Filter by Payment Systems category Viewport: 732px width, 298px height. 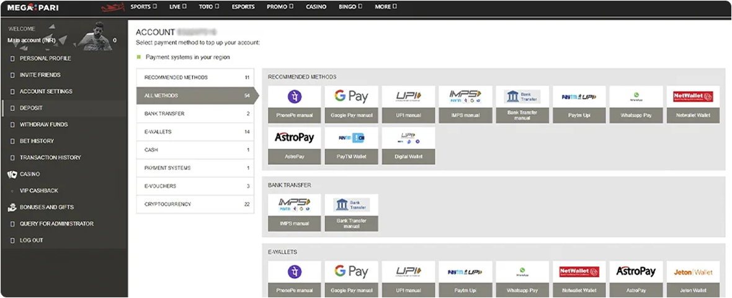(x=195, y=168)
